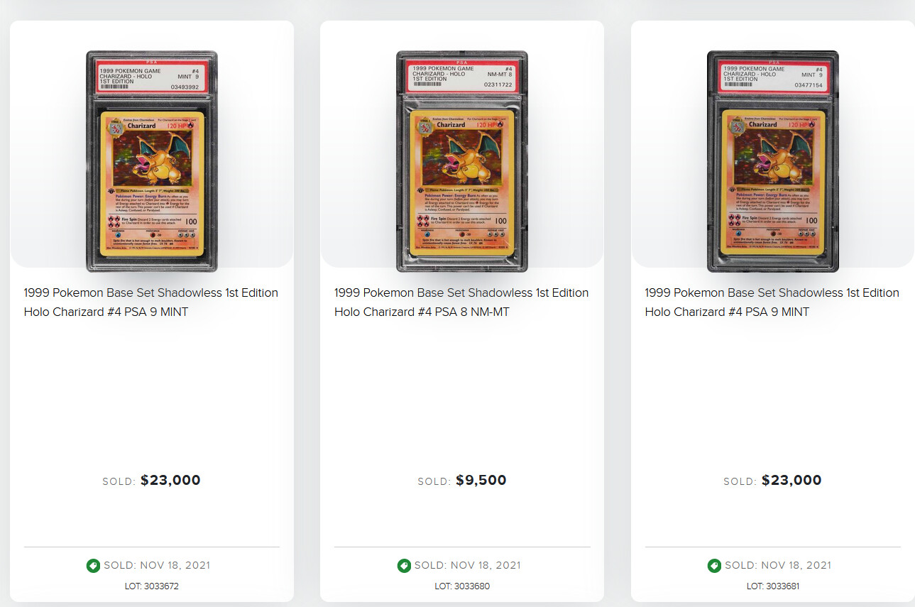Click the $23,000 sold price for lot 3033672
The height and width of the screenshot is (607, 915).
[x=170, y=481]
